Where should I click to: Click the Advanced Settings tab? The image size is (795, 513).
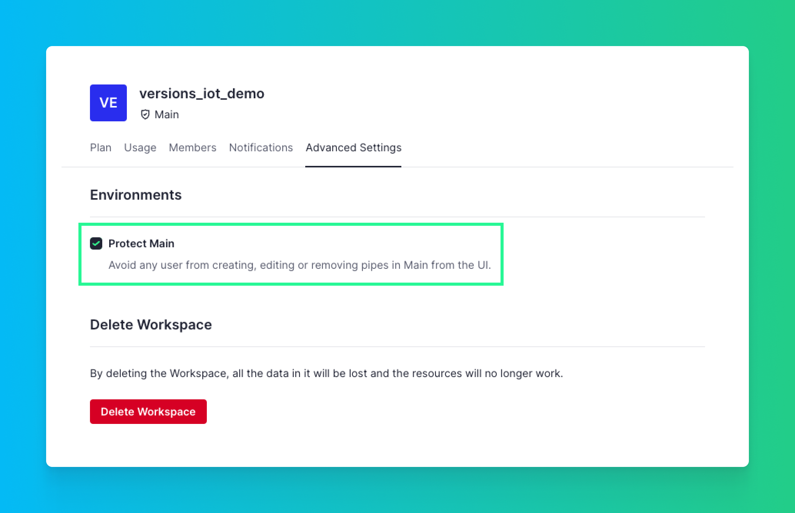[353, 147]
